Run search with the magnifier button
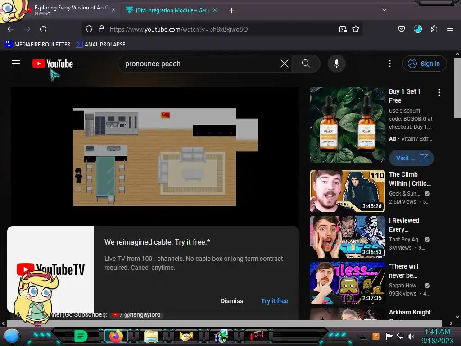461x346 pixels. [x=306, y=64]
